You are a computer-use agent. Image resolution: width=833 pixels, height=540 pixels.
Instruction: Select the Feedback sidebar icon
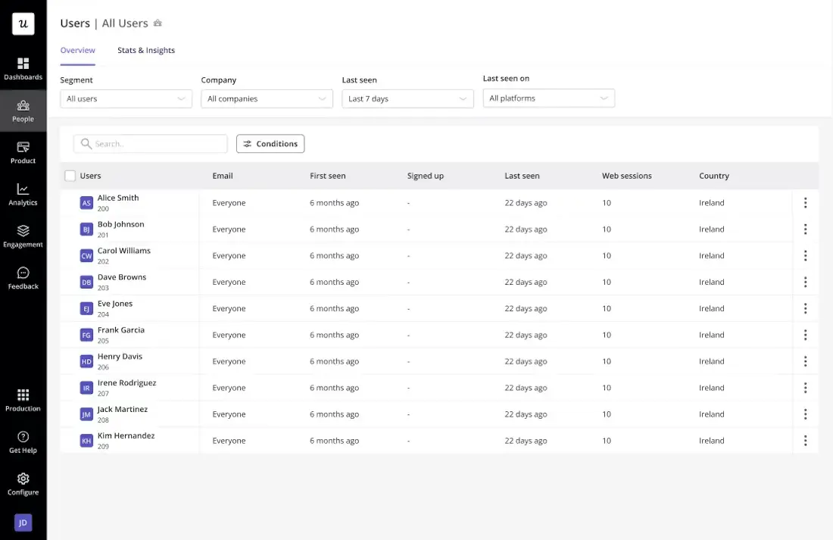point(23,276)
